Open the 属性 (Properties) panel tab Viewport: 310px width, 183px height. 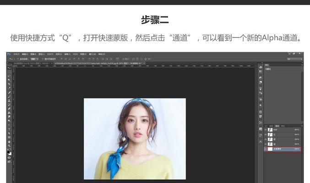point(267,65)
